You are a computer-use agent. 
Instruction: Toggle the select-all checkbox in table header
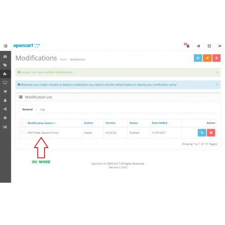(22, 123)
